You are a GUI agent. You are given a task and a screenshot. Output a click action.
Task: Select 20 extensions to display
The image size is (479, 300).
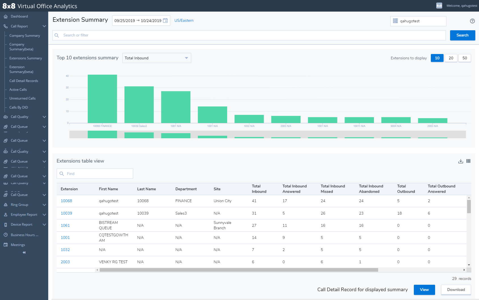click(451, 58)
